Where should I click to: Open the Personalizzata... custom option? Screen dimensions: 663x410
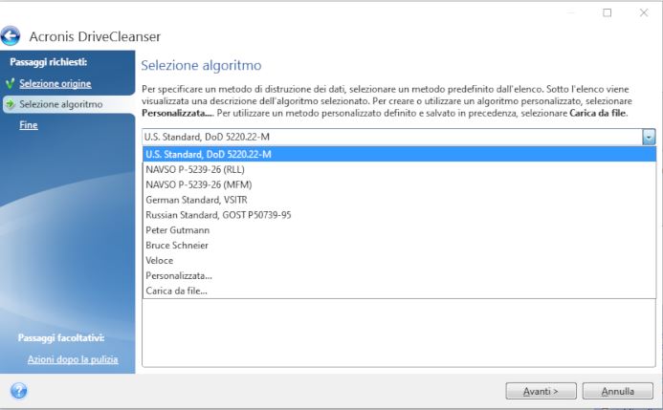400,276
